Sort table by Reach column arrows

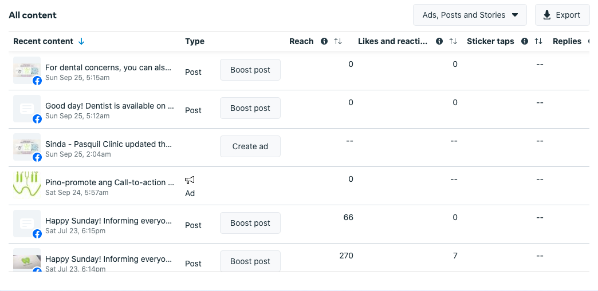tap(338, 41)
